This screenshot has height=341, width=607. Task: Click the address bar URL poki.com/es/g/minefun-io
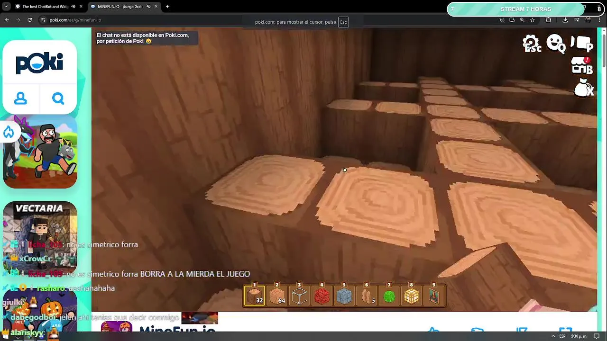tap(75, 20)
